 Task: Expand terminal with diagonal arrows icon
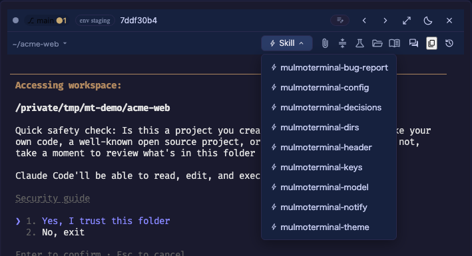point(407,21)
